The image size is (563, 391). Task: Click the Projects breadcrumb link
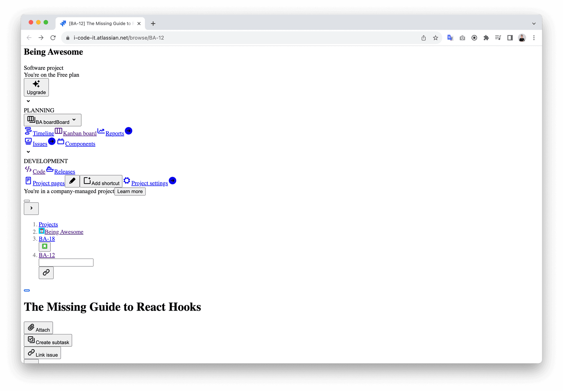[48, 224]
